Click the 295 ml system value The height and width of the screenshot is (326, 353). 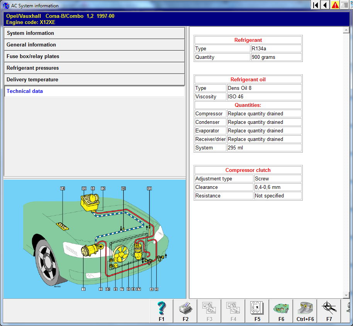[264, 148]
